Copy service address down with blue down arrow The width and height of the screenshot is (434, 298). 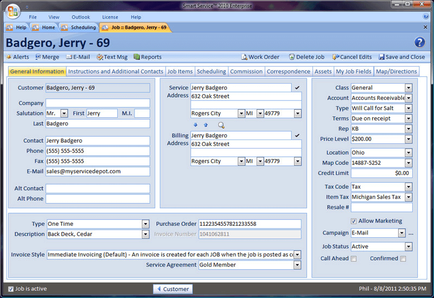(195, 125)
